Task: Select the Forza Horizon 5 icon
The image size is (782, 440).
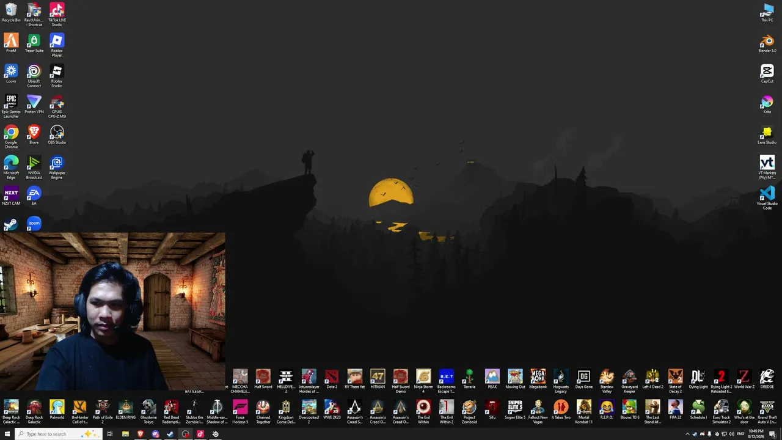Action: (240, 412)
